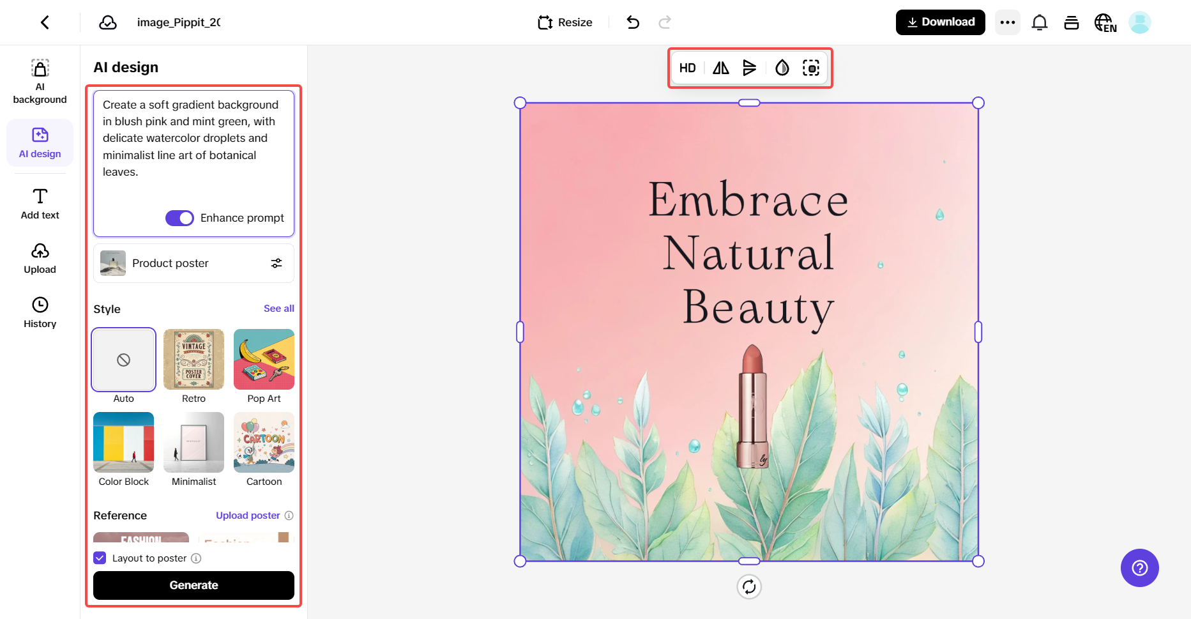Open the stacked cards icon in header
Screen dimensions: 1191x619
tap(1072, 22)
